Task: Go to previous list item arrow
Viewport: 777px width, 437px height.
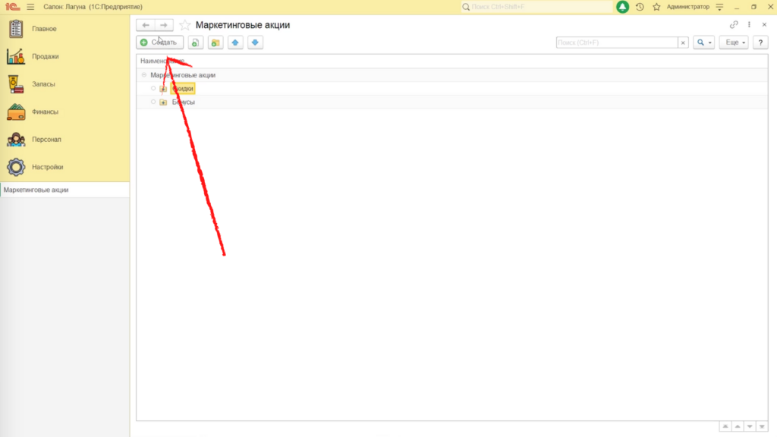Action: (738, 426)
